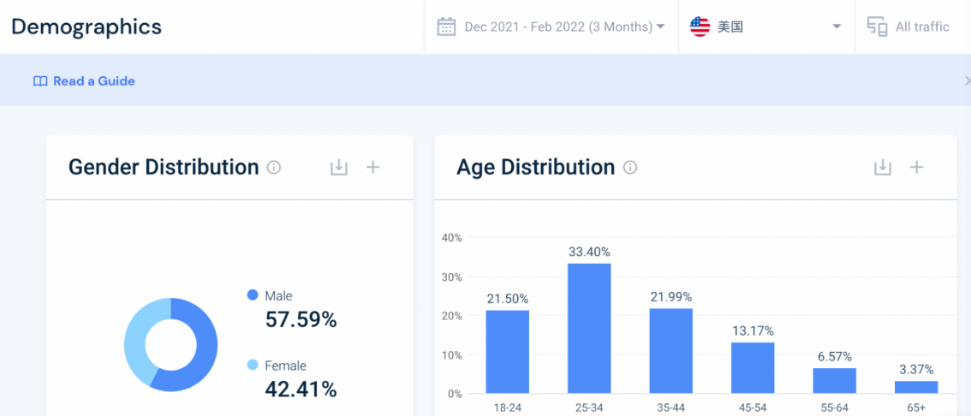
Task: Click the US flag country icon
Action: [700, 27]
